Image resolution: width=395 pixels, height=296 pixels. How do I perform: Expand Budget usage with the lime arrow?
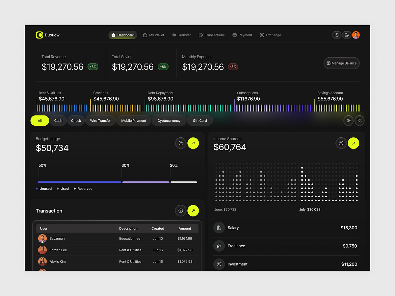193,143
